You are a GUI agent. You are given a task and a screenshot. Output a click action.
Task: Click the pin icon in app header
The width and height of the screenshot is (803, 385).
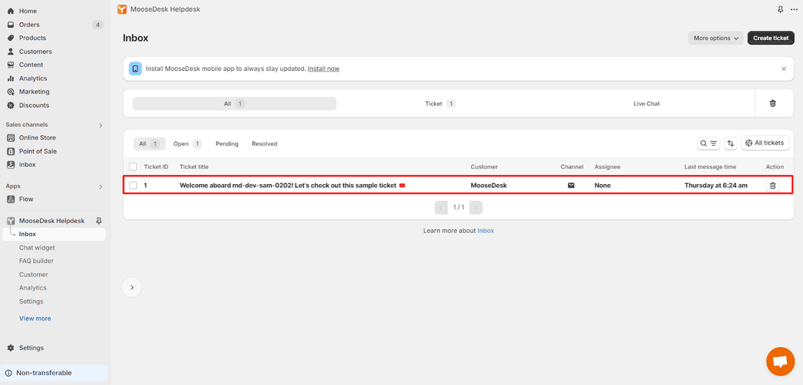click(780, 9)
